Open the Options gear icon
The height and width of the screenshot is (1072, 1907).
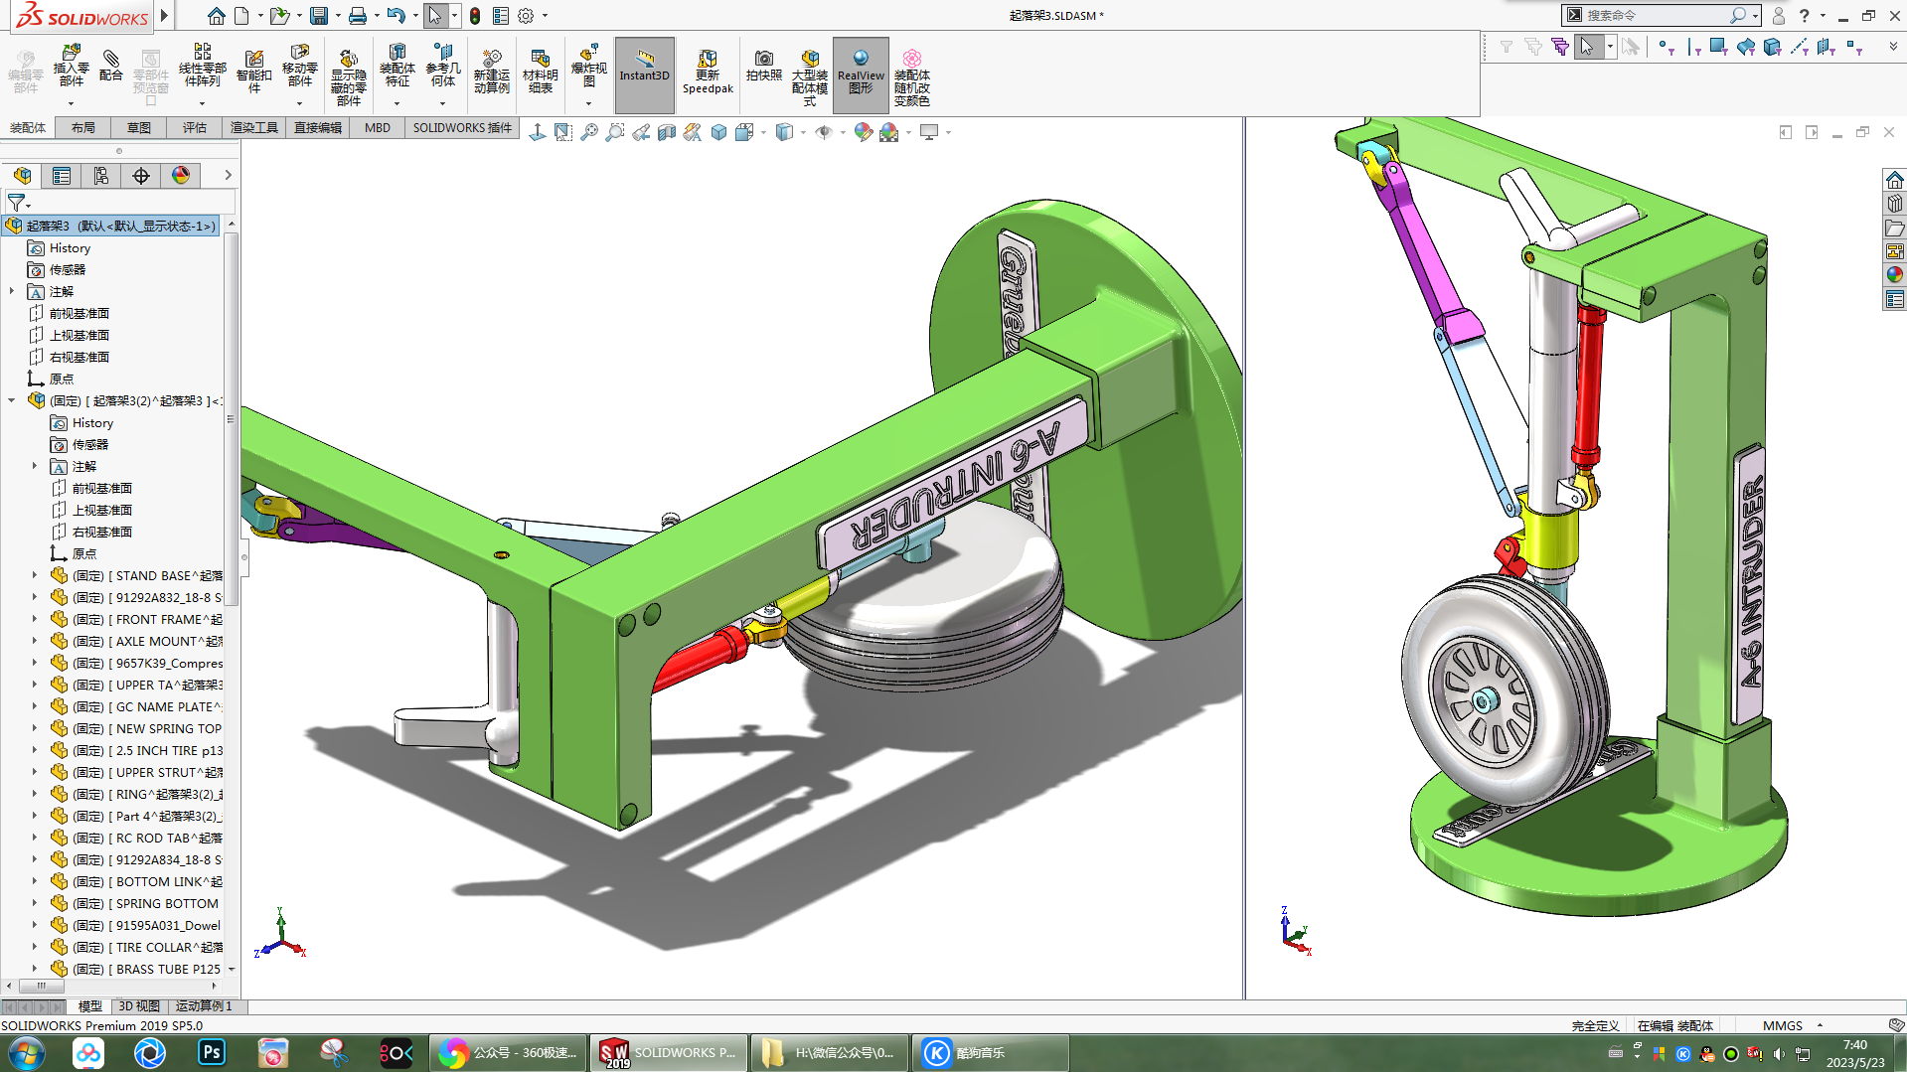pyautogui.click(x=526, y=16)
